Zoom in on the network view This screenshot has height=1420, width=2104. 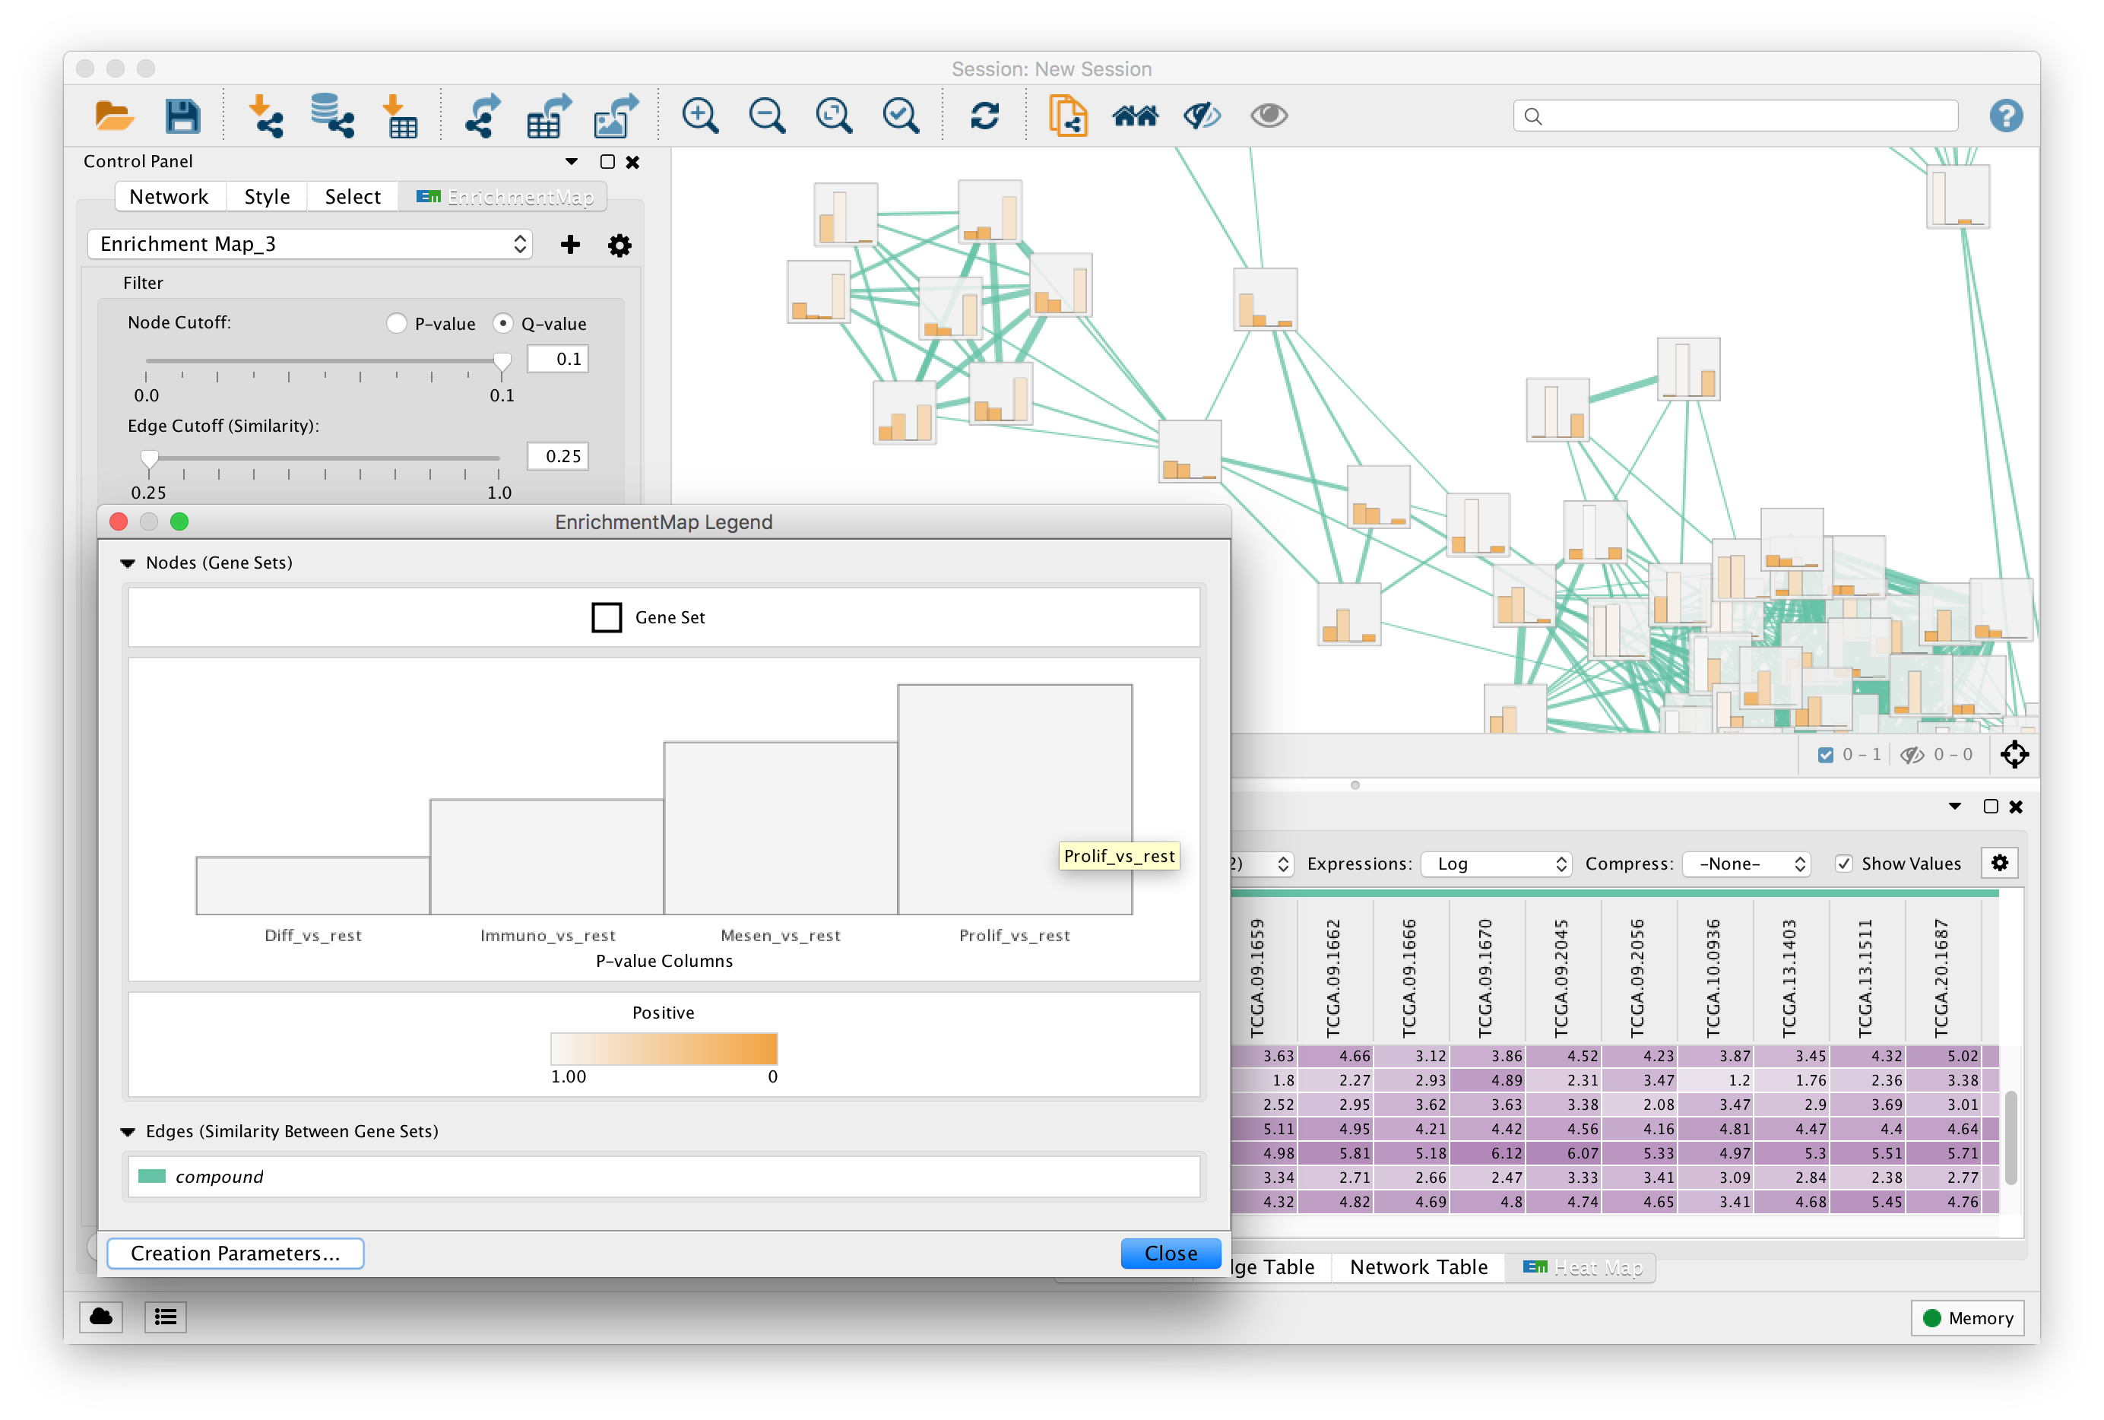[x=699, y=115]
